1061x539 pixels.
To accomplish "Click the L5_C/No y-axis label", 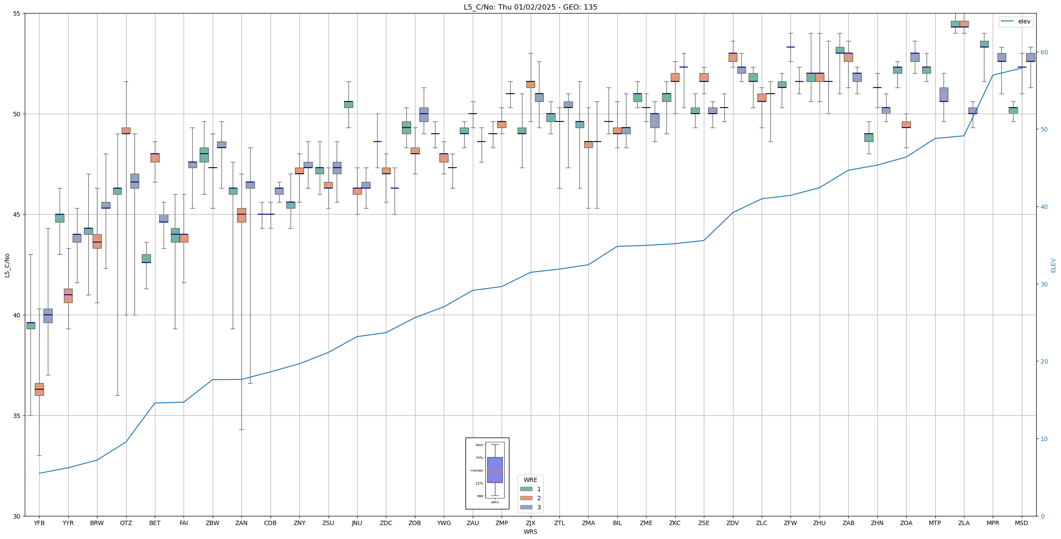I will click(7, 265).
